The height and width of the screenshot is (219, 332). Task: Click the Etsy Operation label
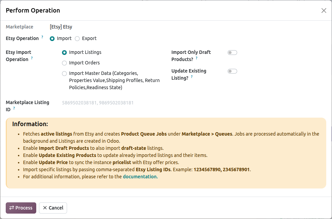coord(22,38)
